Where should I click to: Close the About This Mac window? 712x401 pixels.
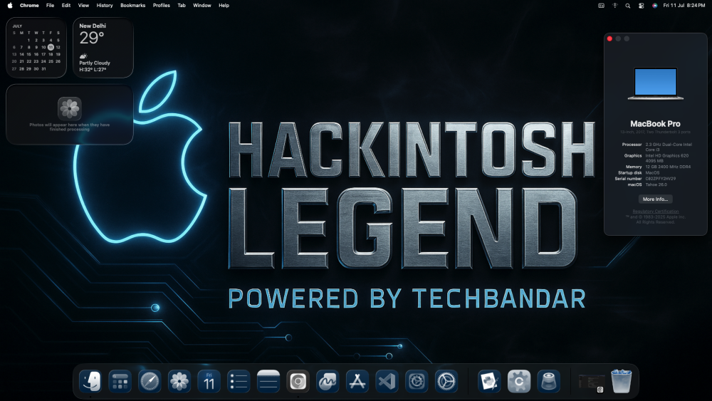pos(610,38)
